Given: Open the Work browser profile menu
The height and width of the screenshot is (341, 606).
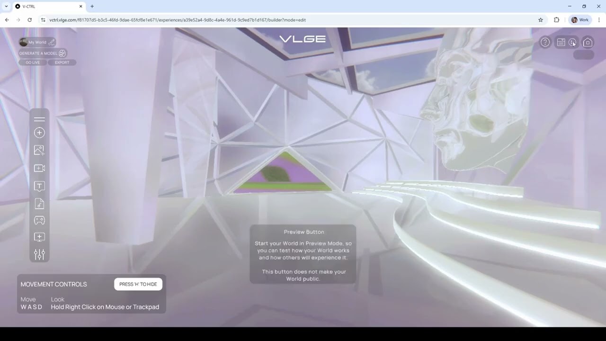Looking at the screenshot, I should pos(579,20).
